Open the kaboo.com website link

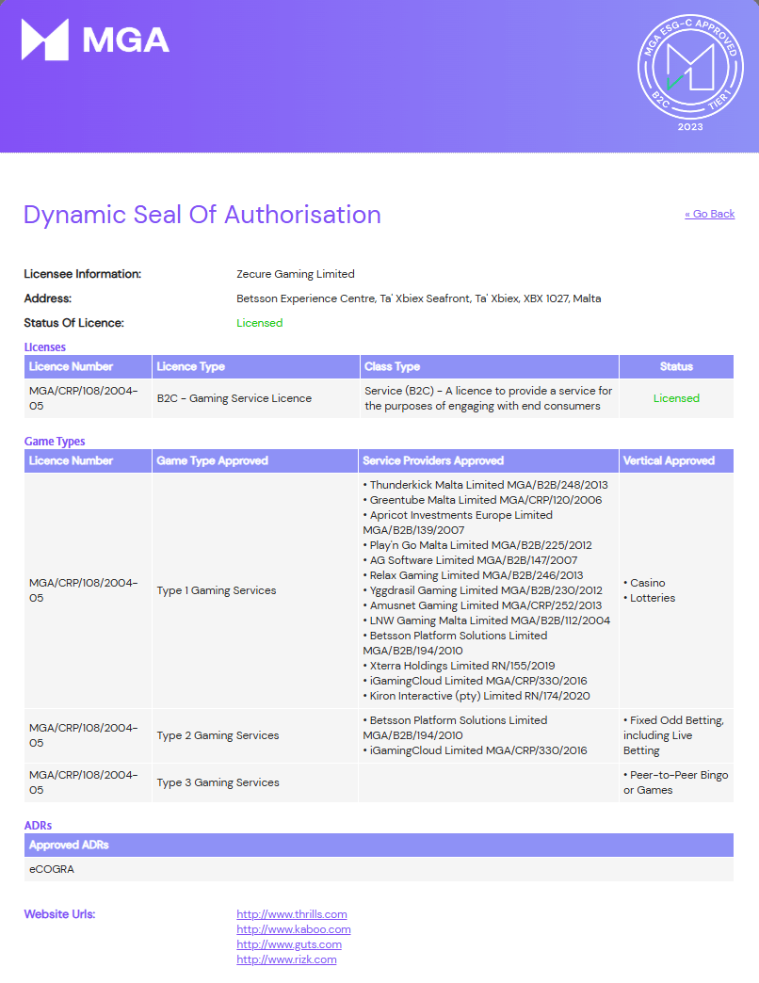click(x=293, y=929)
